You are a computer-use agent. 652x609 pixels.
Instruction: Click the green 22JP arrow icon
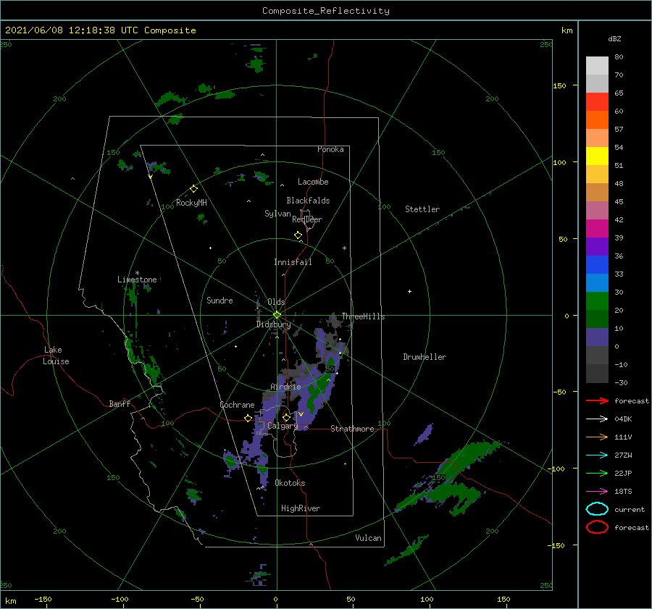point(597,473)
